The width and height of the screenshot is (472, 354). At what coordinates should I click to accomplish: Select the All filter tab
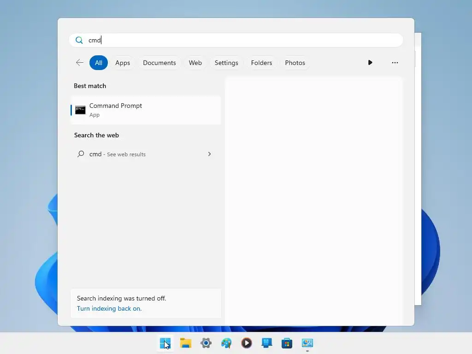[x=99, y=63]
